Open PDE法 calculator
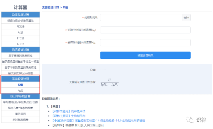The height and width of the screenshot is (129, 213). coord(21,27)
